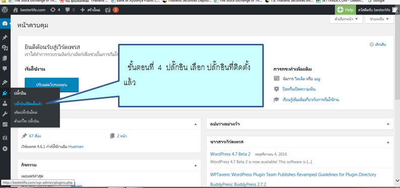Open the Settings sliders sidebar icon

(5, 124)
